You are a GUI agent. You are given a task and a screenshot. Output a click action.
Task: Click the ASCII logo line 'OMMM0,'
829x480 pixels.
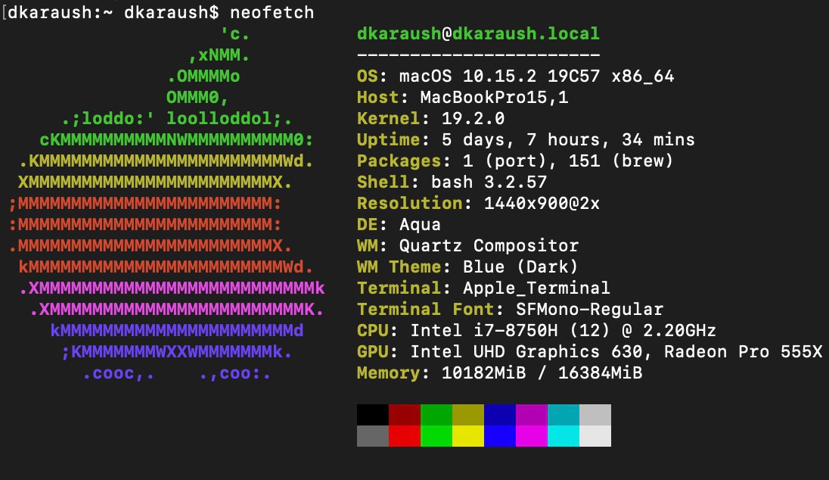coord(197,98)
